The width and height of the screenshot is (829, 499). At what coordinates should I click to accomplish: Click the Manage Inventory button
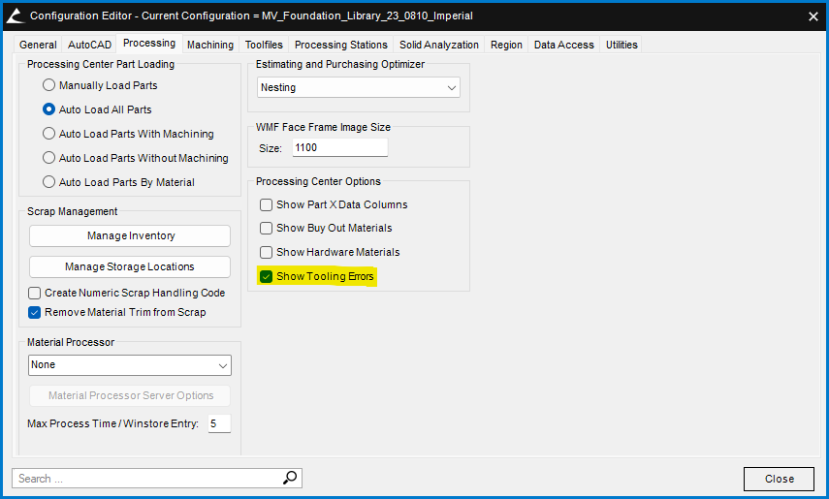point(130,235)
